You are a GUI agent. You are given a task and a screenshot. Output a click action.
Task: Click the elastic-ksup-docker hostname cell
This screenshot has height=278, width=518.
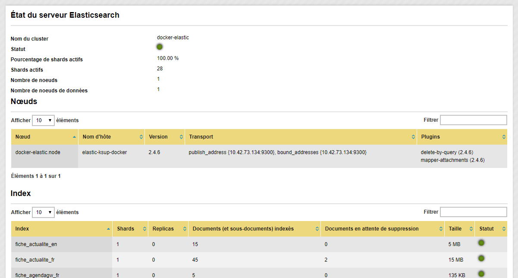click(111, 156)
